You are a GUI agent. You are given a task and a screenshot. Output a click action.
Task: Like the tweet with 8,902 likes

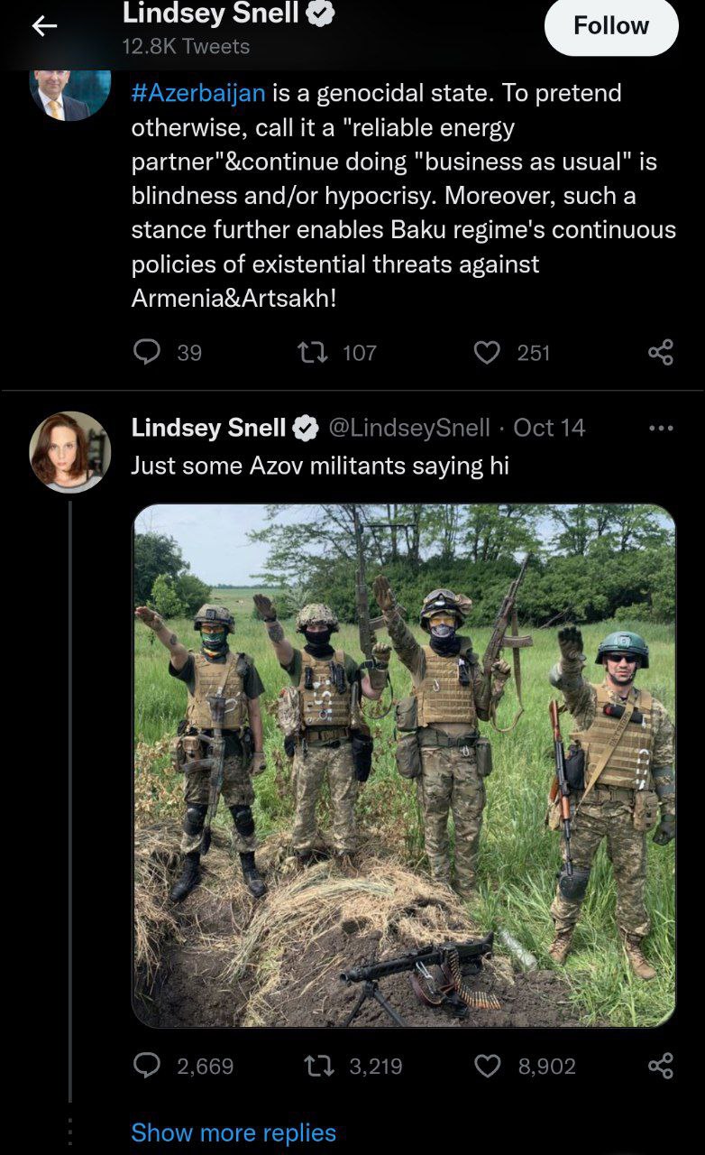click(487, 1066)
